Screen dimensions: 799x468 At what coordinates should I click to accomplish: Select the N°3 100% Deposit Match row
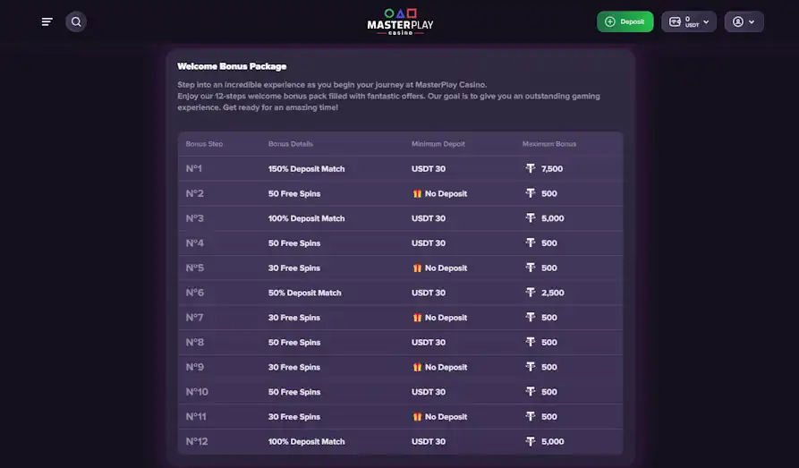click(400, 218)
